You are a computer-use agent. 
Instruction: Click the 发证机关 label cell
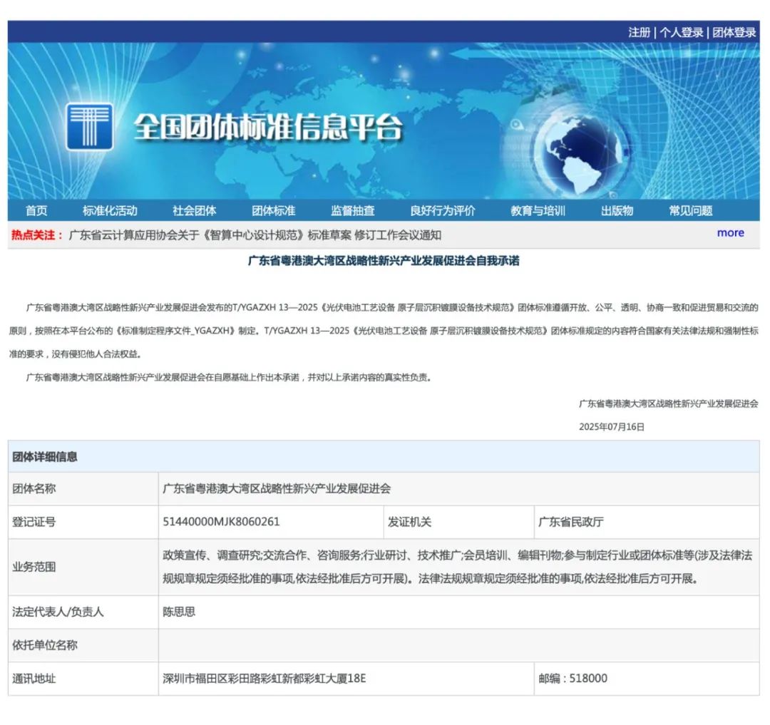pos(458,522)
